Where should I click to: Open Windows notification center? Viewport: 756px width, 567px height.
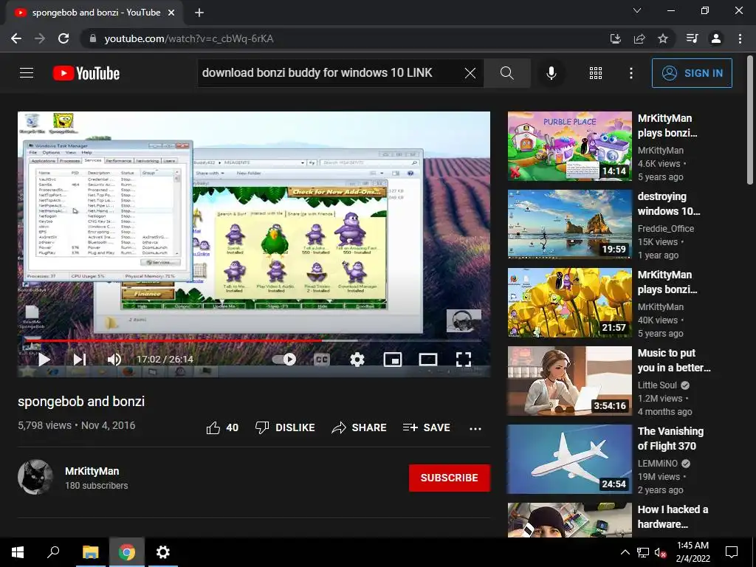(732, 552)
